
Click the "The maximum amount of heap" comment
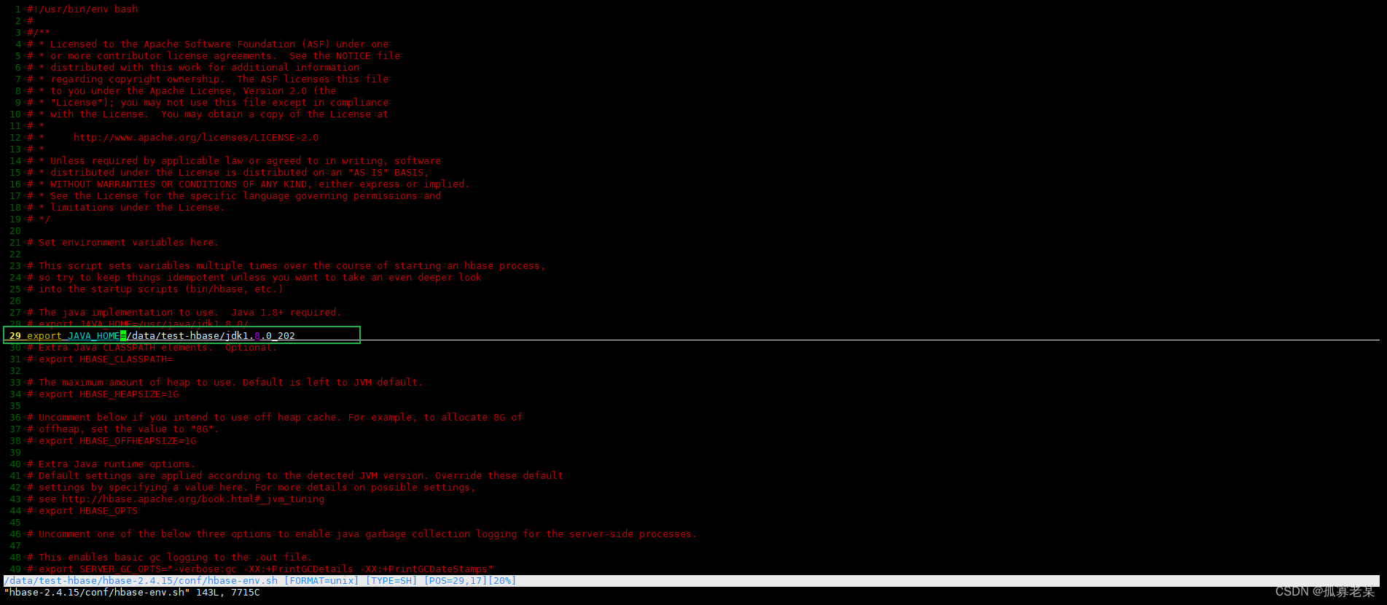[x=225, y=382]
